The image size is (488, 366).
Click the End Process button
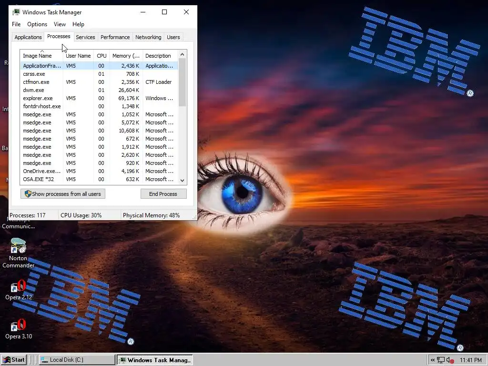[x=163, y=194]
